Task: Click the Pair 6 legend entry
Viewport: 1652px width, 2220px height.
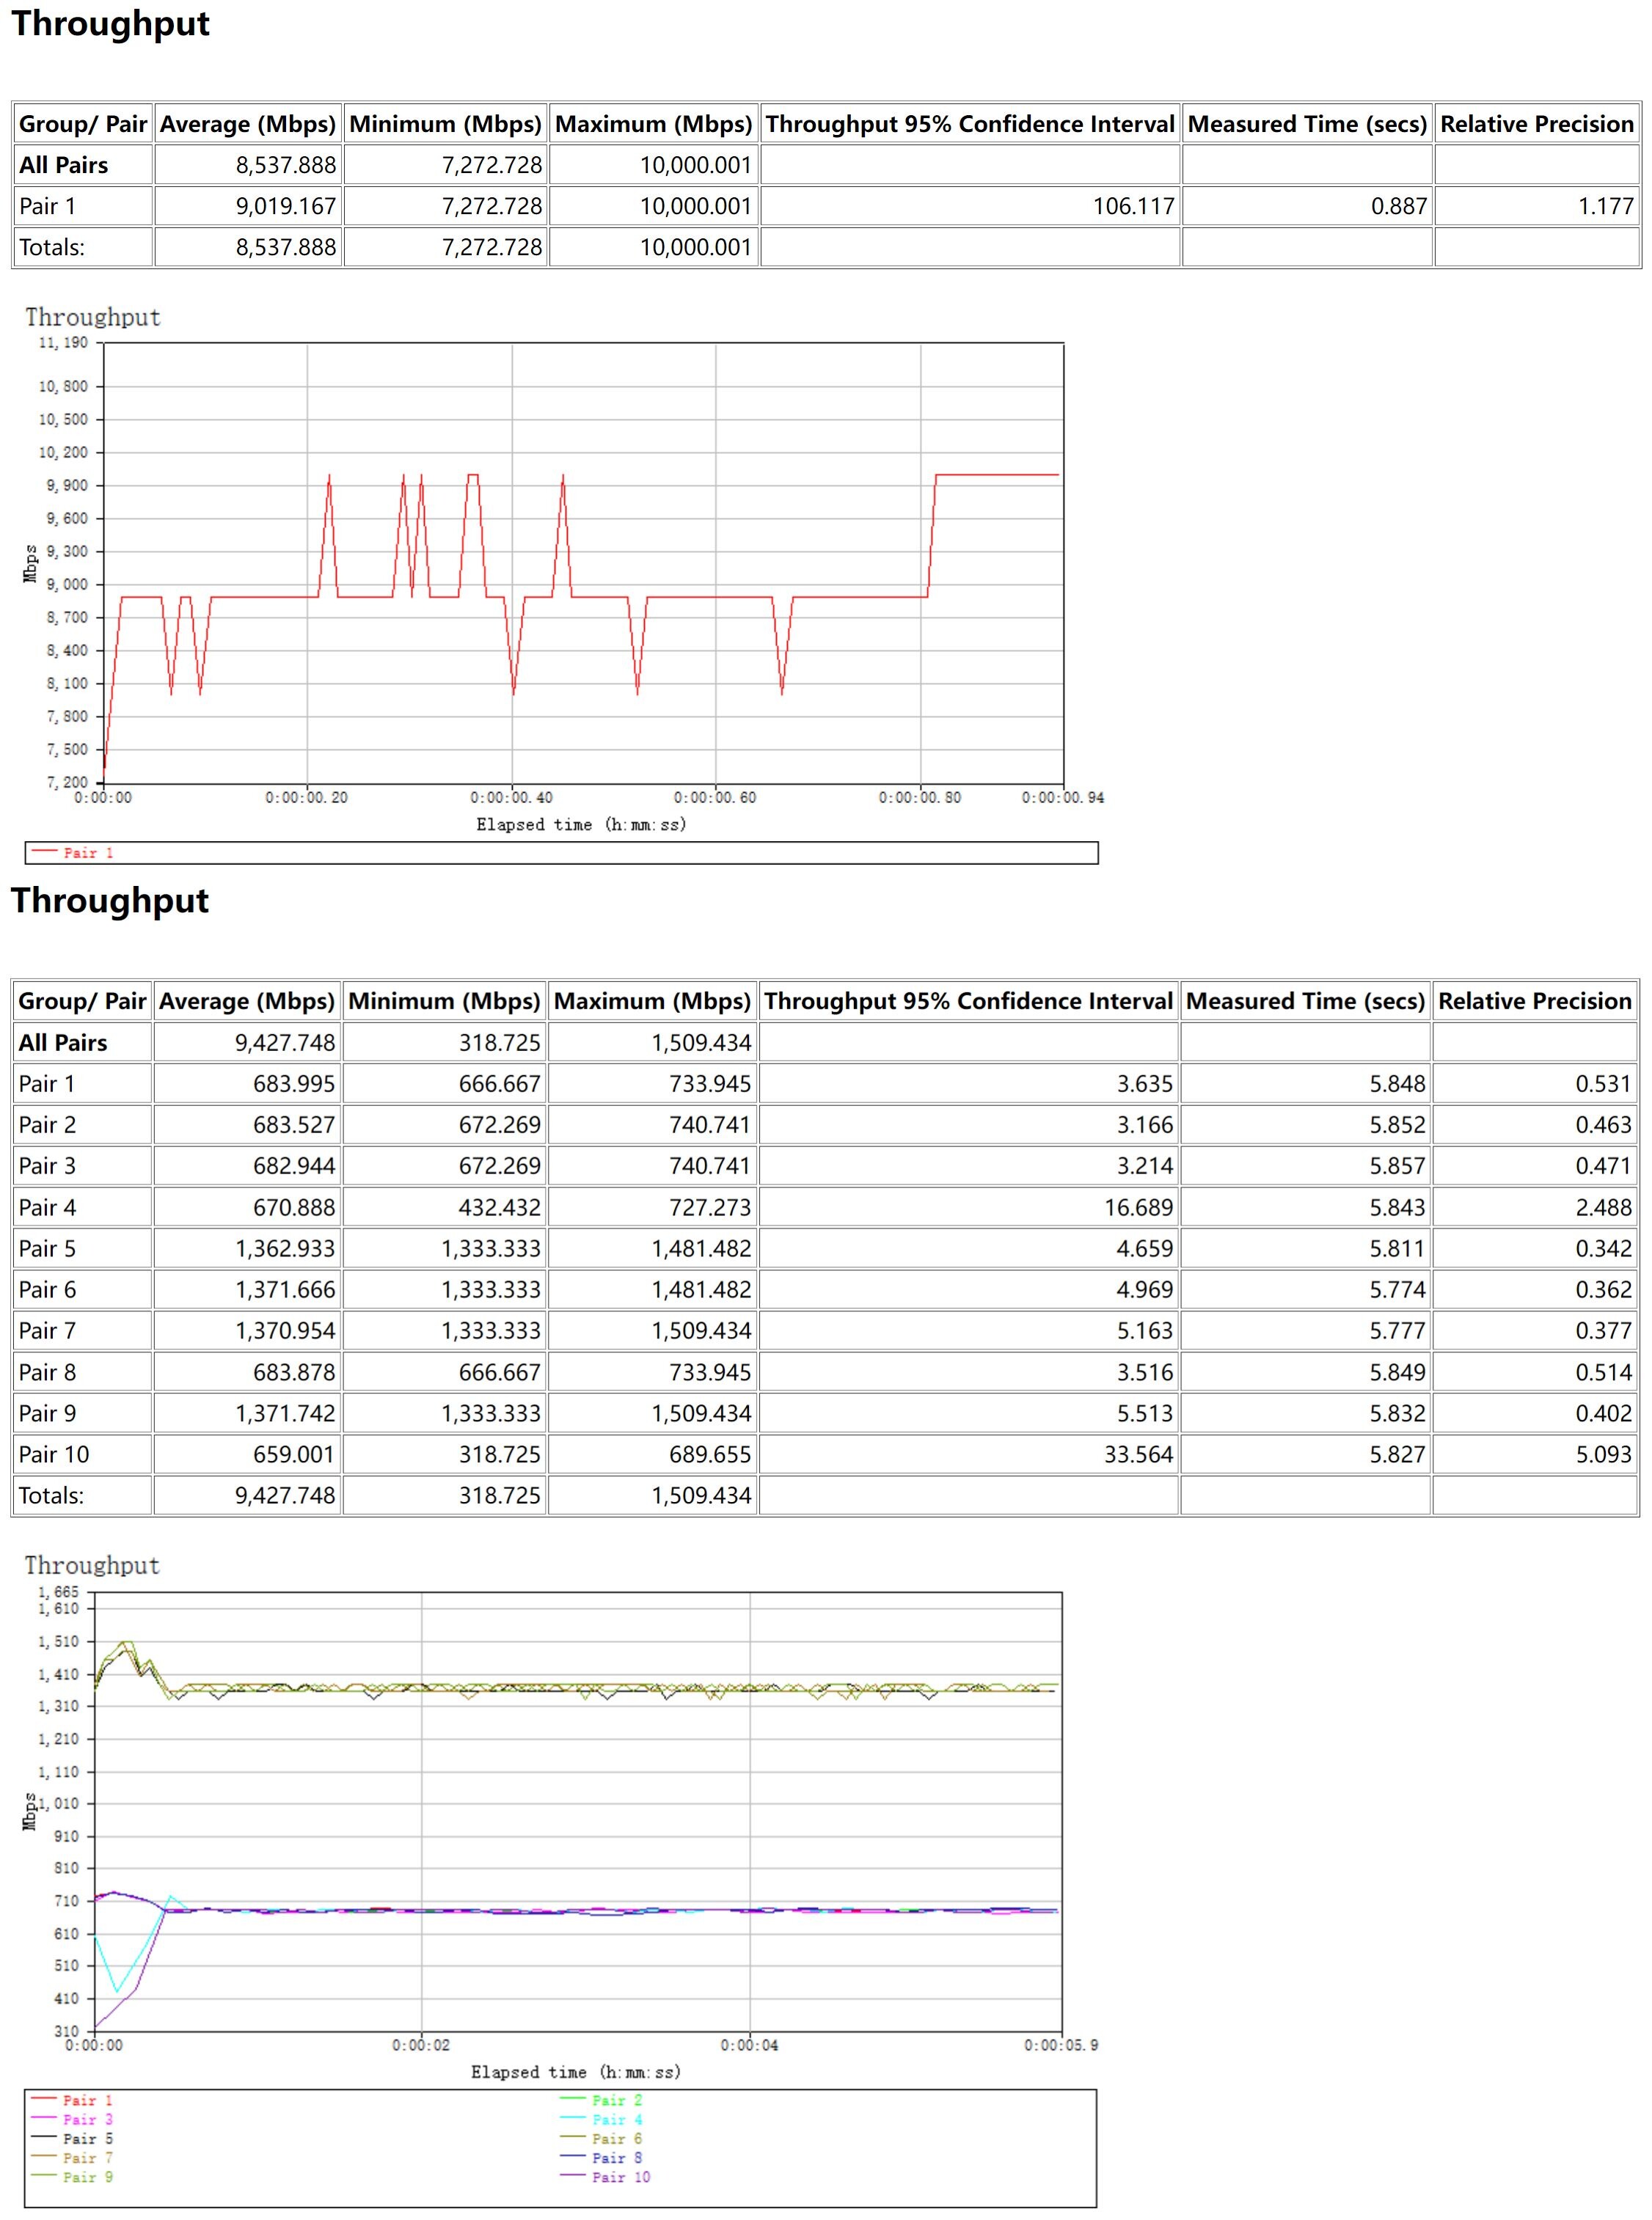Action: [x=616, y=2139]
